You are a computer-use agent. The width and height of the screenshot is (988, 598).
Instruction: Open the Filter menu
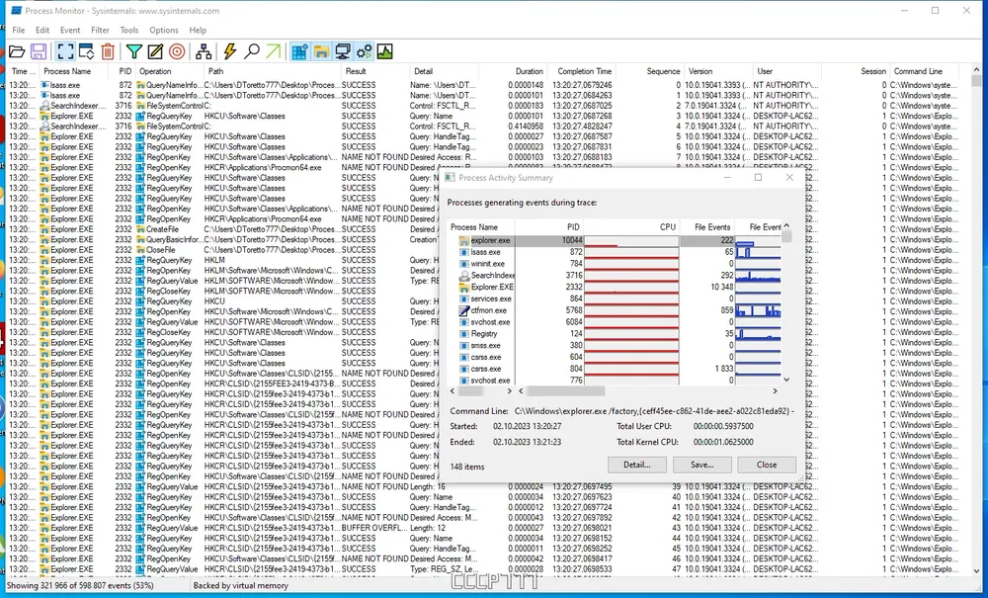[x=100, y=30]
